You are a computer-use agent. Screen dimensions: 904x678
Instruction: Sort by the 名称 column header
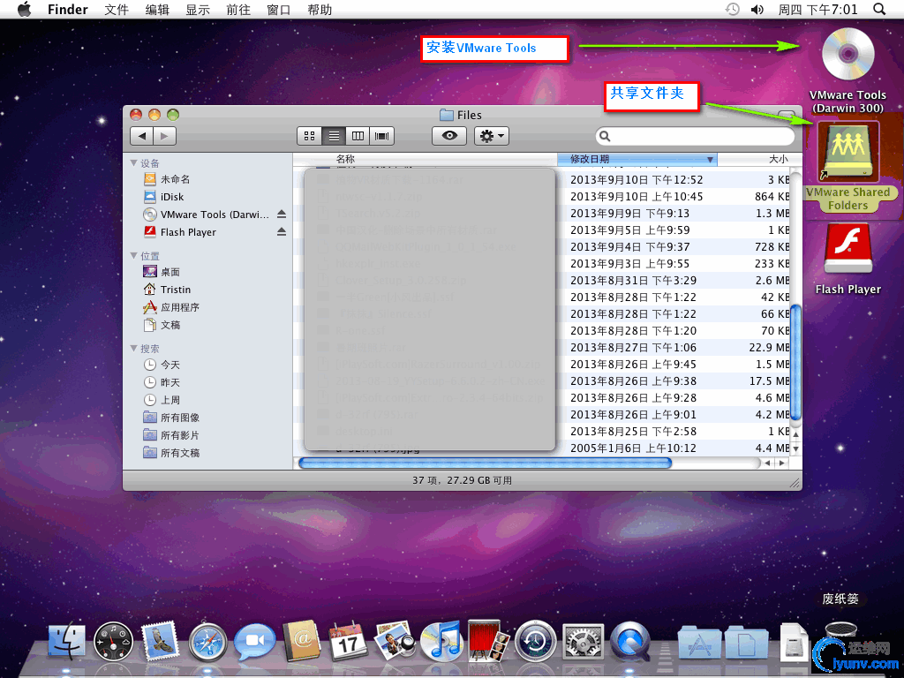tap(425, 159)
